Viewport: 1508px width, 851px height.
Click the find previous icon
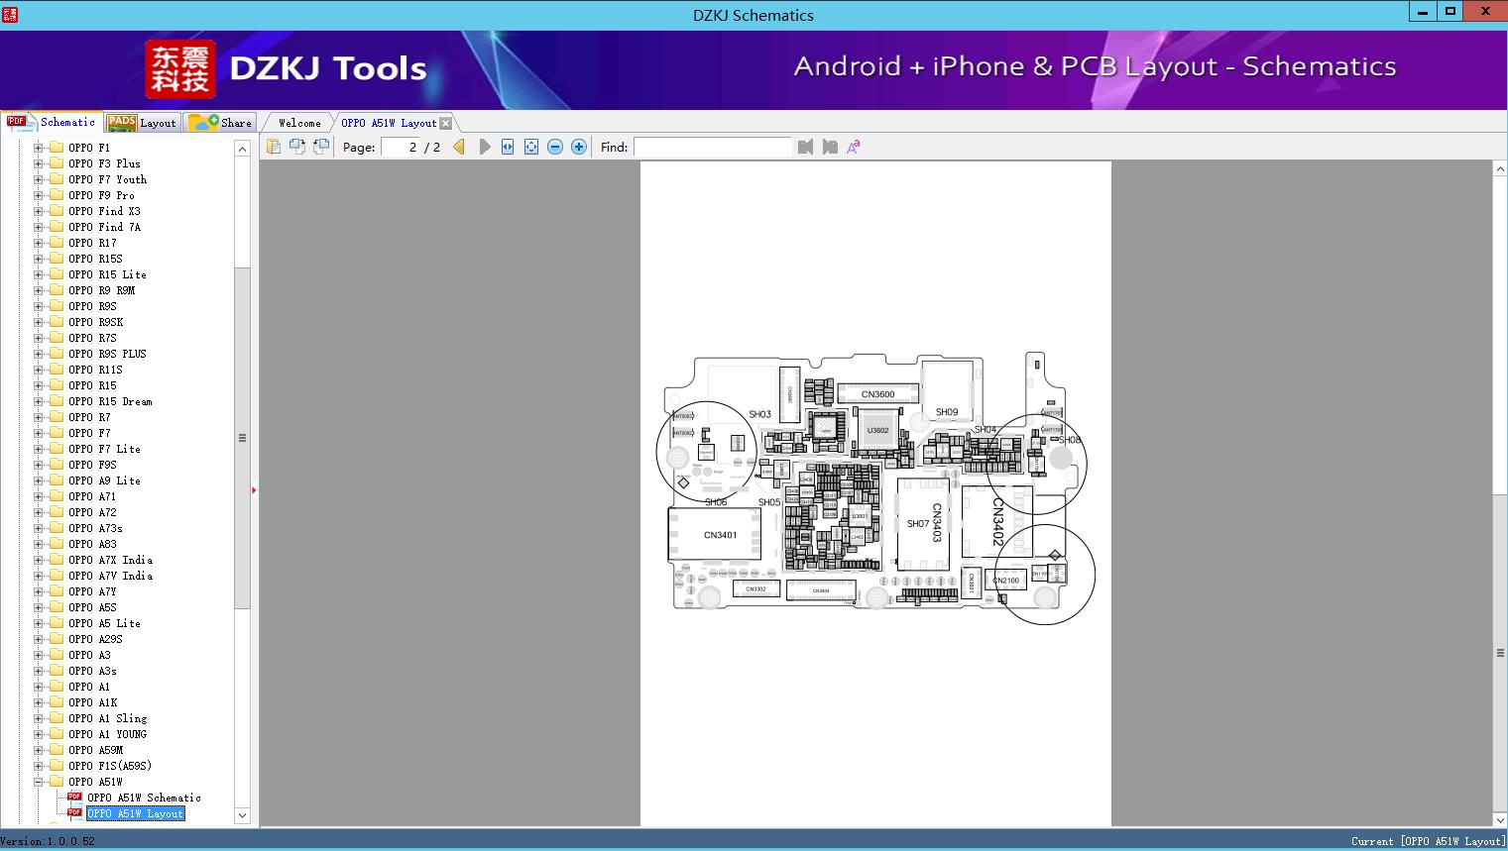point(805,147)
